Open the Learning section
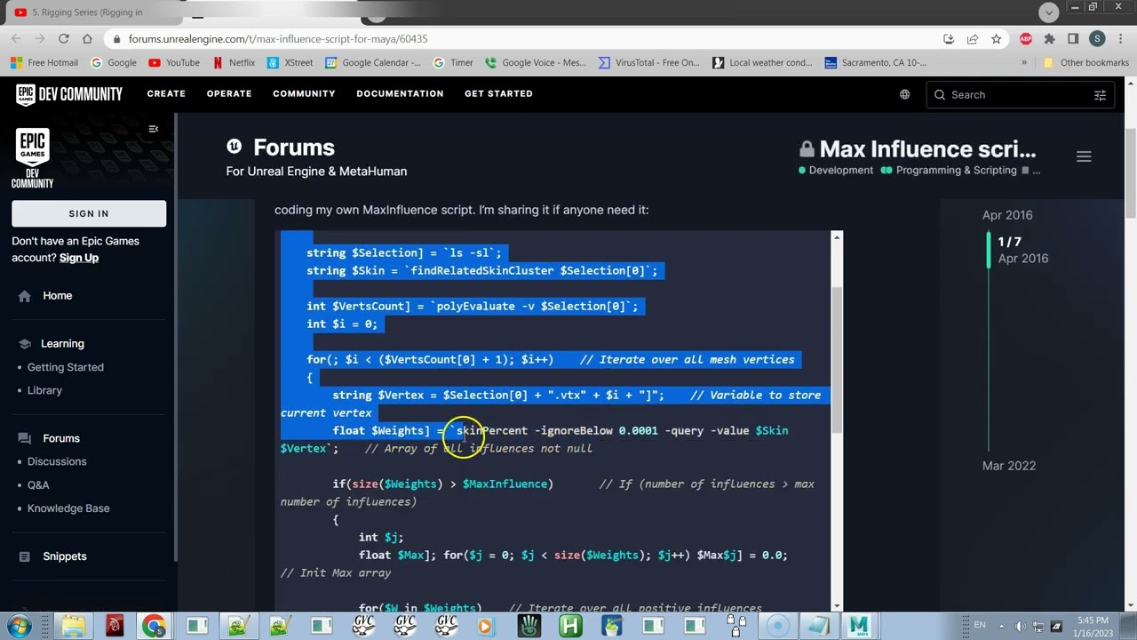 click(62, 343)
